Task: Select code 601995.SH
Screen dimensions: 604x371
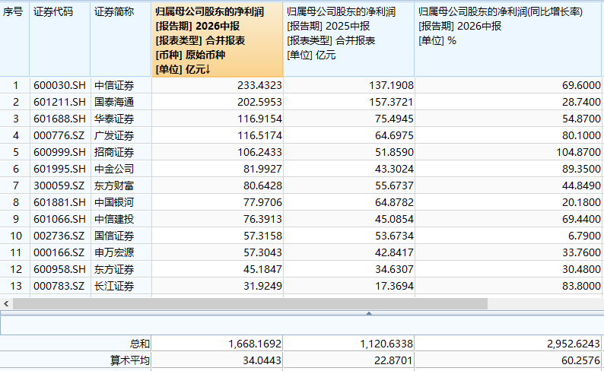Action: pyautogui.click(x=59, y=169)
